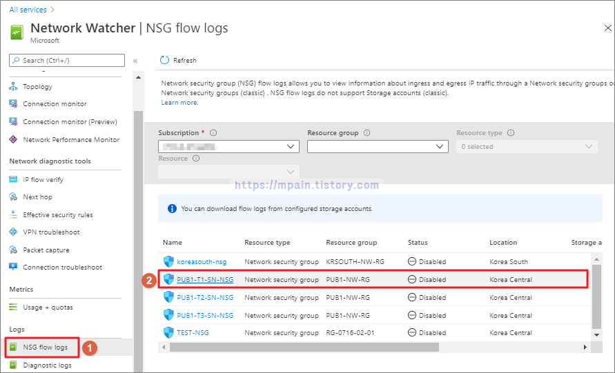This screenshot has height=373, width=615.
Task: Select NSG flow logs menu item
Action: click(x=46, y=347)
